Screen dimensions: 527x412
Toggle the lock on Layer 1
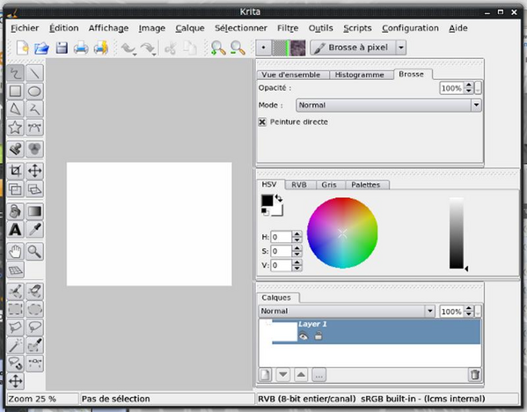(318, 335)
